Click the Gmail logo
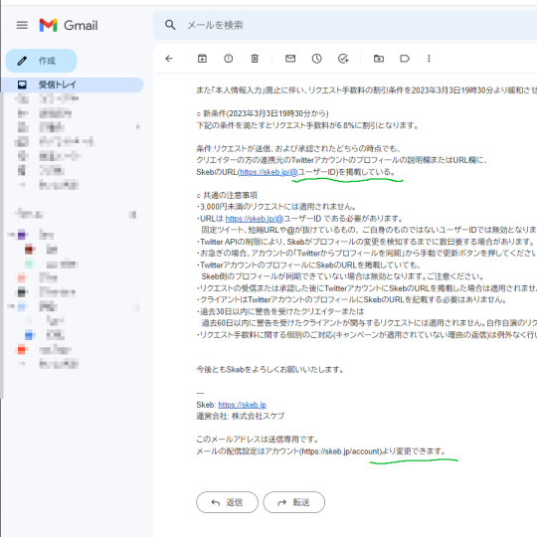The image size is (537, 537). (x=69, y=25)
